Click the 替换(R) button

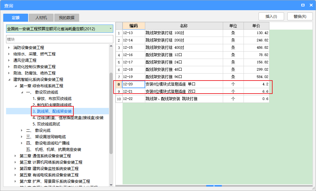pyautogui.click(x=300, y=17)
